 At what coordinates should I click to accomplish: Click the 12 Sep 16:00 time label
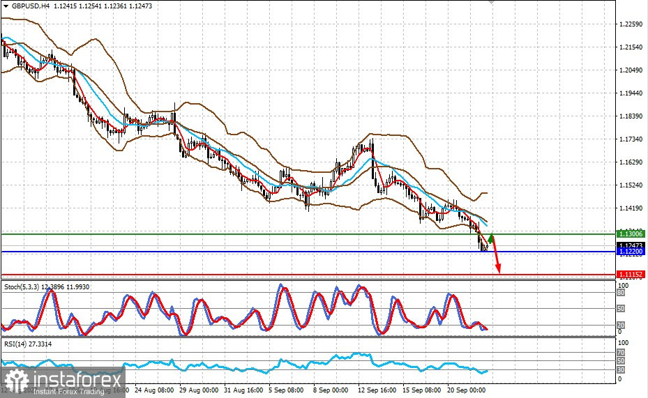(x=377, y=390)
